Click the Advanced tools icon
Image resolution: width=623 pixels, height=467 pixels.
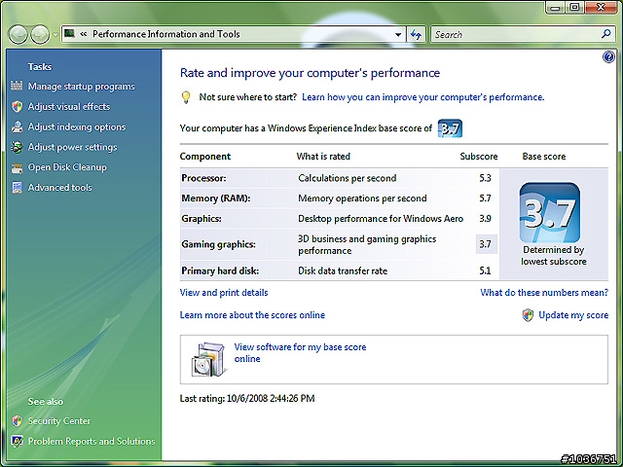[18, 188]
